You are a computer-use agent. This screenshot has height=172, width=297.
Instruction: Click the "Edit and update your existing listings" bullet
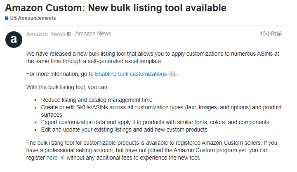124,130
